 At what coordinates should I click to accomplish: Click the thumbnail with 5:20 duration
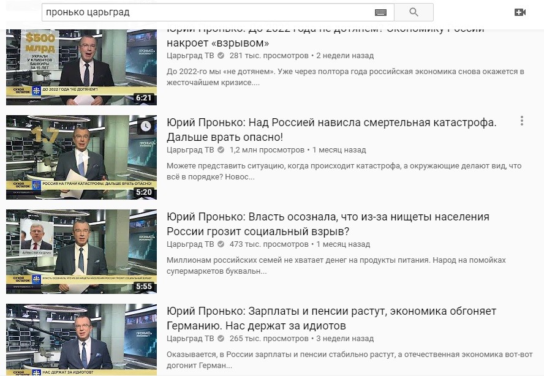pos(81,157)
